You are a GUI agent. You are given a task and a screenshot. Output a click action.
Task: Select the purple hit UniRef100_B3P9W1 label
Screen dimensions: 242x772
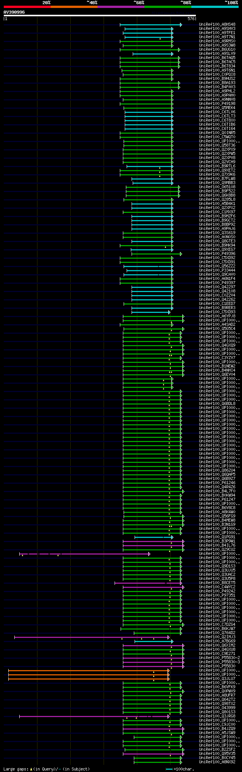pos(217,541)
